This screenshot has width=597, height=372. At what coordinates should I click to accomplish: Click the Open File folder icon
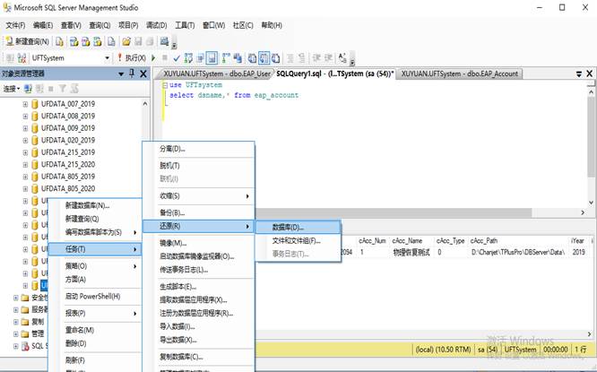[126, 41]
